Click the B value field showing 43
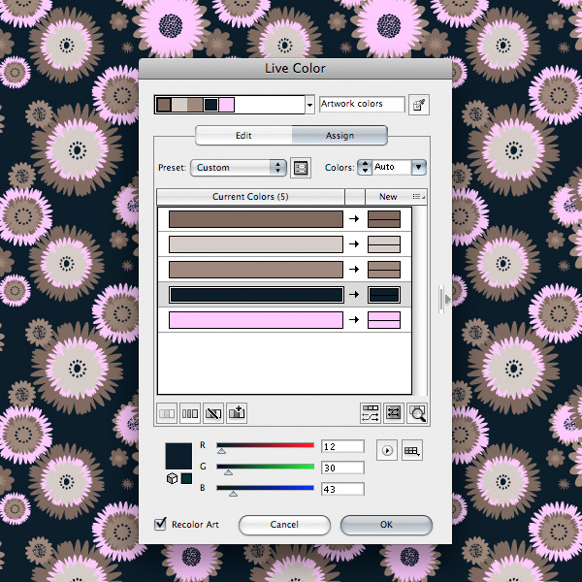582x582 pixels. (x=342, y=489)
